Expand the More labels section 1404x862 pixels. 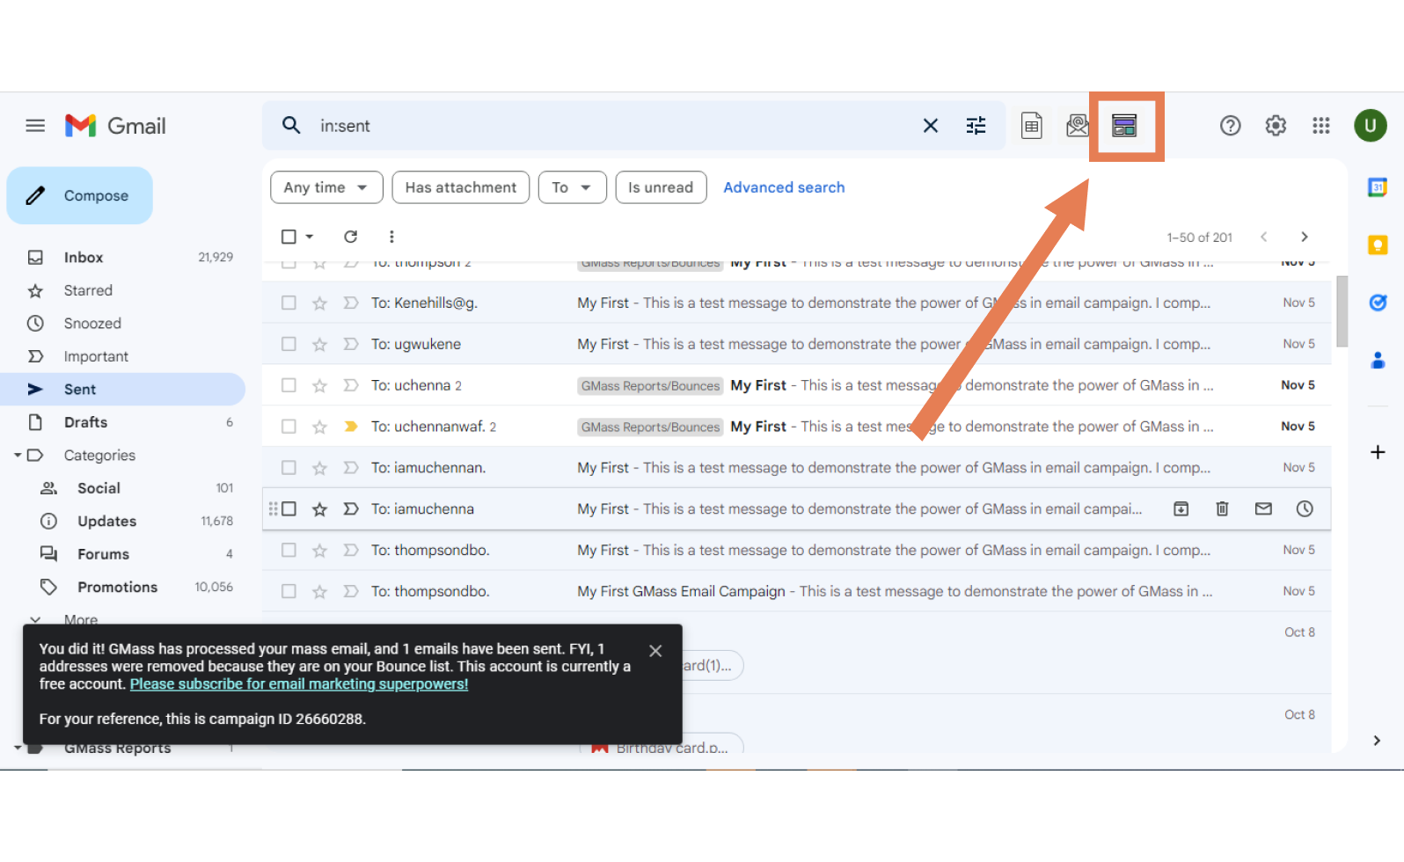click(81, 619)
